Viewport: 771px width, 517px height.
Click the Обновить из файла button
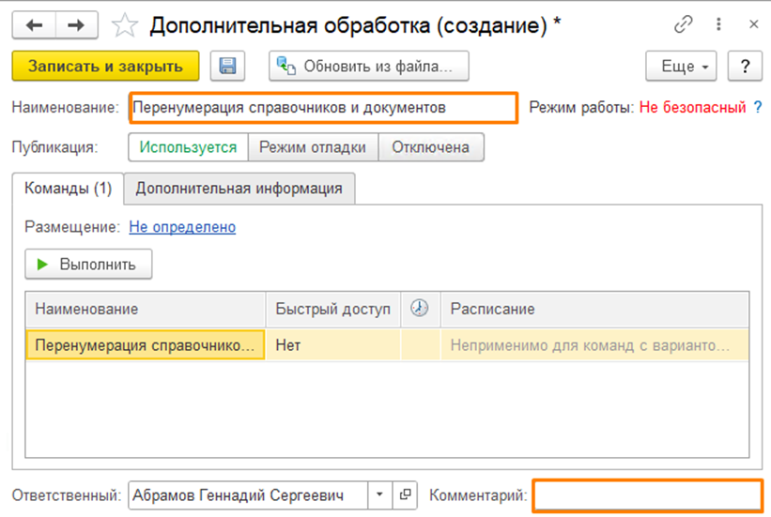tap(369, 67)
